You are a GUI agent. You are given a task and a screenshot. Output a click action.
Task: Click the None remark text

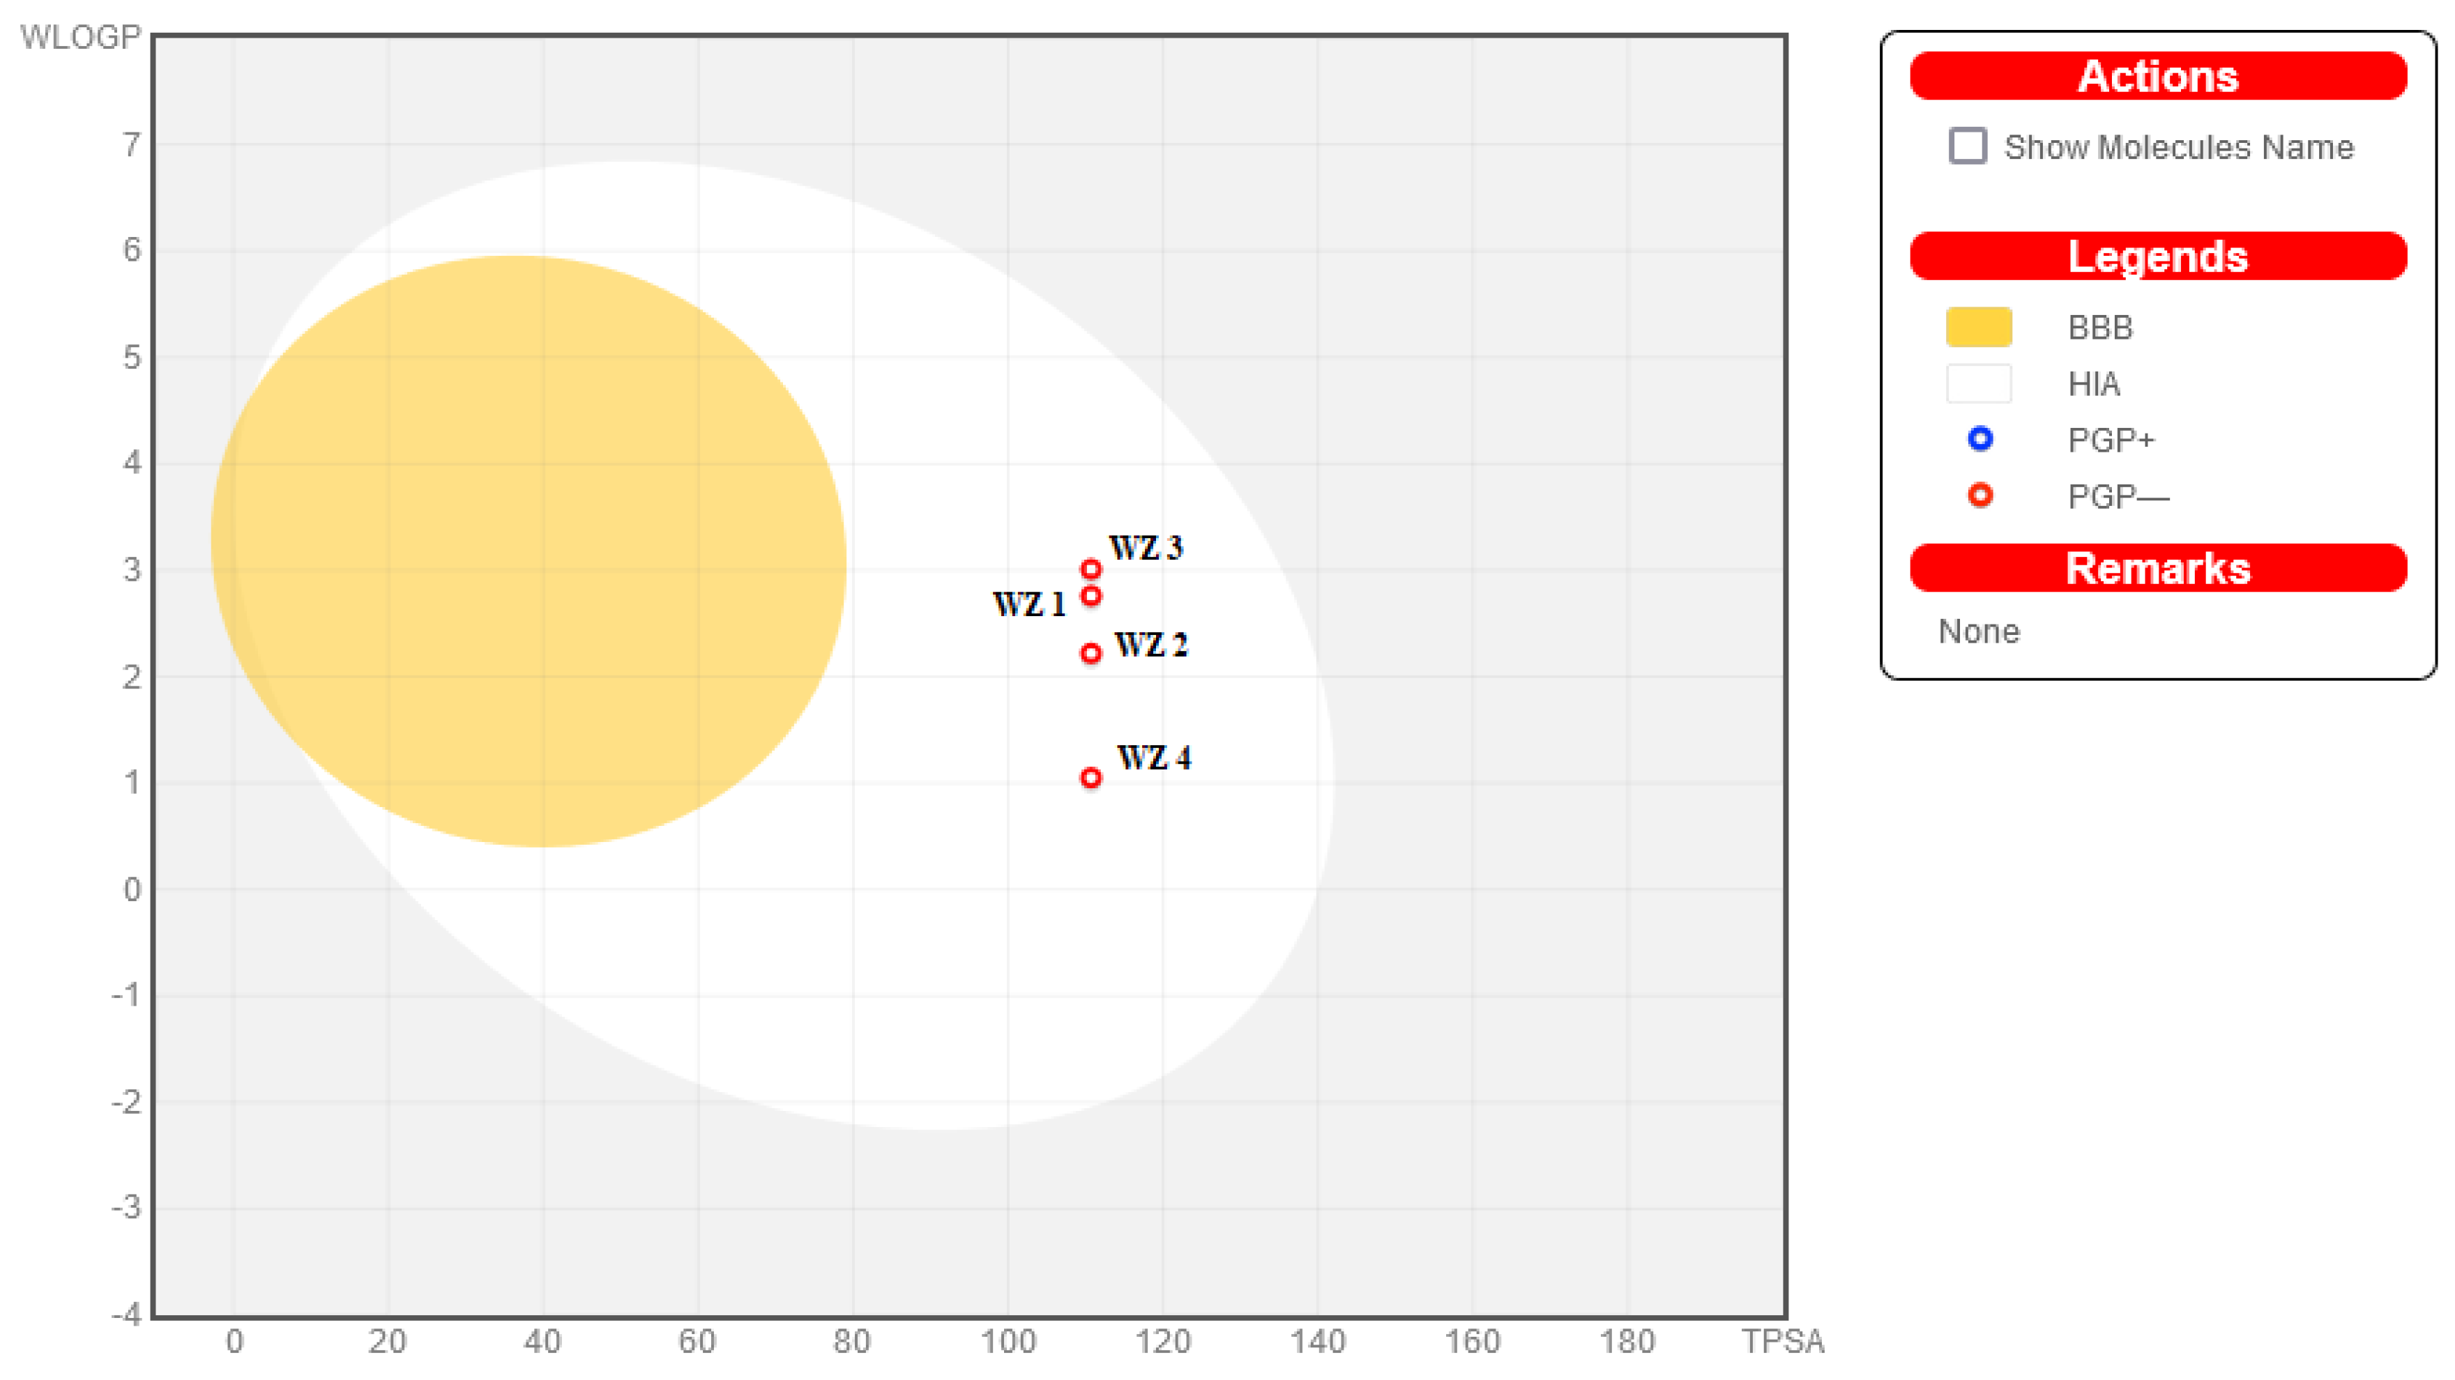[x=1979, y=631]
